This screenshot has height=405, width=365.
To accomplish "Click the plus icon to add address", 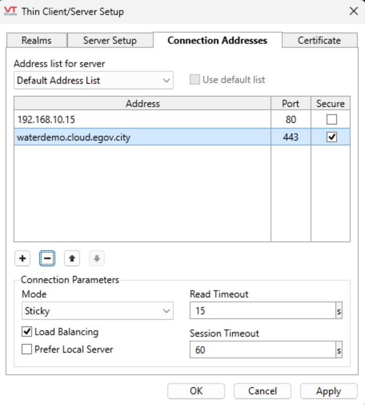I will click(x=22, y=259).
